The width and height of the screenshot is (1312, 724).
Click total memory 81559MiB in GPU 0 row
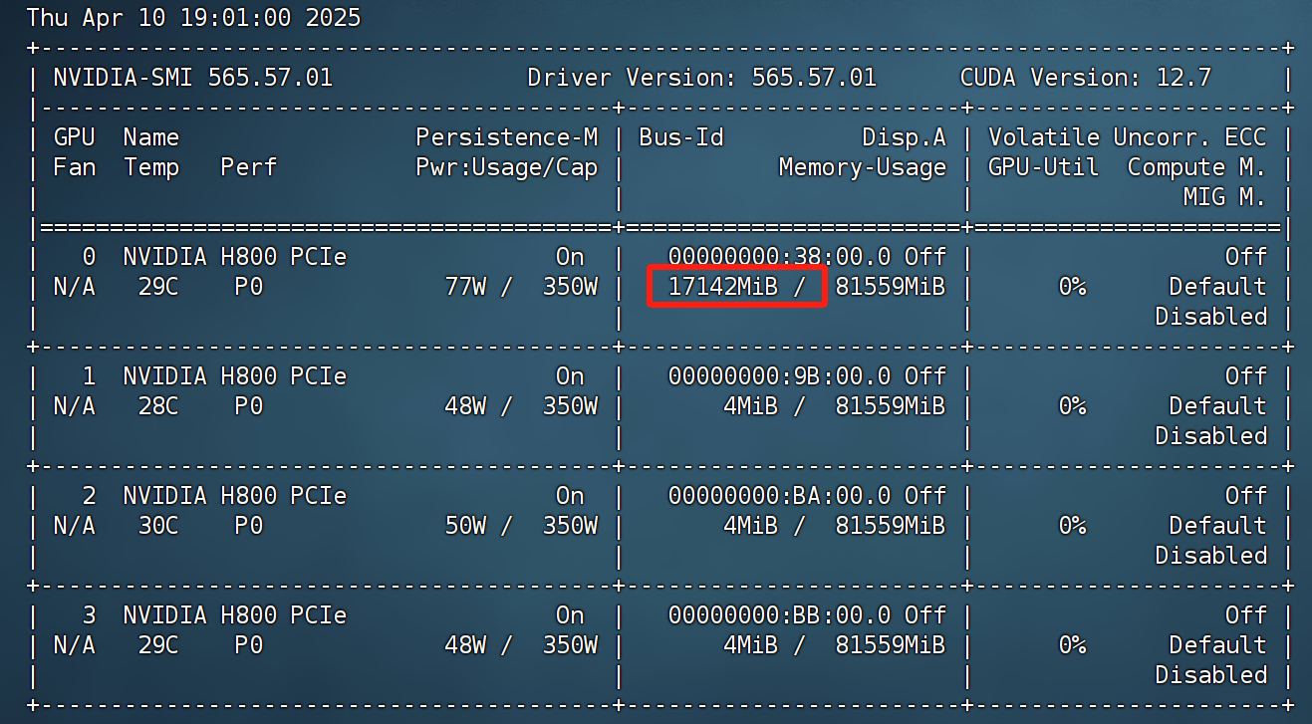891,287
